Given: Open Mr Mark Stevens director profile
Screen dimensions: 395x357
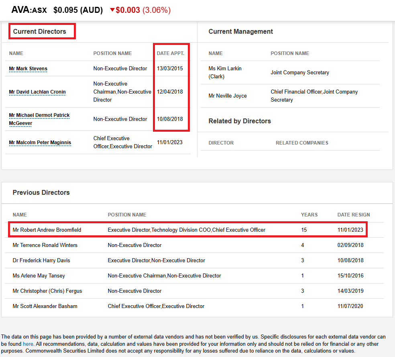Looking at the screenshot, I should [x=28, y=69].
